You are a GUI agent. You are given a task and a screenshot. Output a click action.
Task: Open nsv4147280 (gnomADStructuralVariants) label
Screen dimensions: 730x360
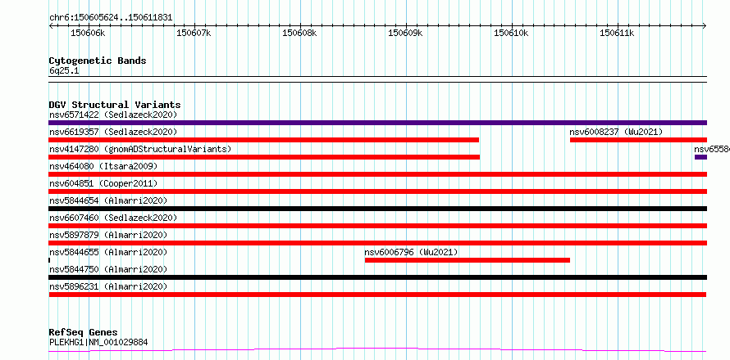140,149
